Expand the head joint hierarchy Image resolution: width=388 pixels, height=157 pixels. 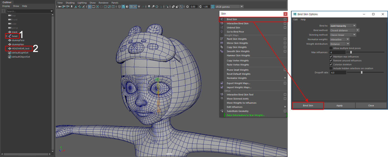click(6, 36)
